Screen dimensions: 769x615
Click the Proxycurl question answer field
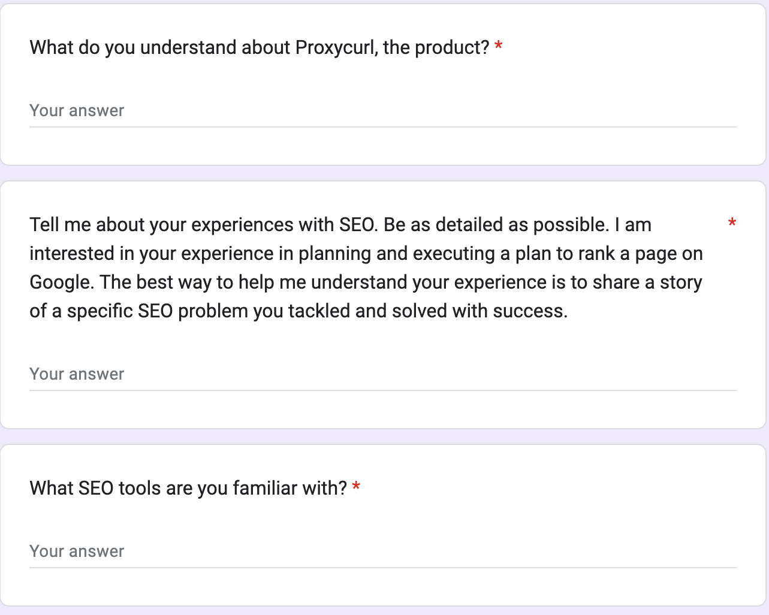coord(382,111)
